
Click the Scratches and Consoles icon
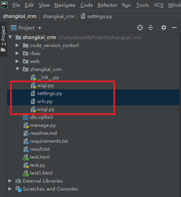[x=18, y=189]
